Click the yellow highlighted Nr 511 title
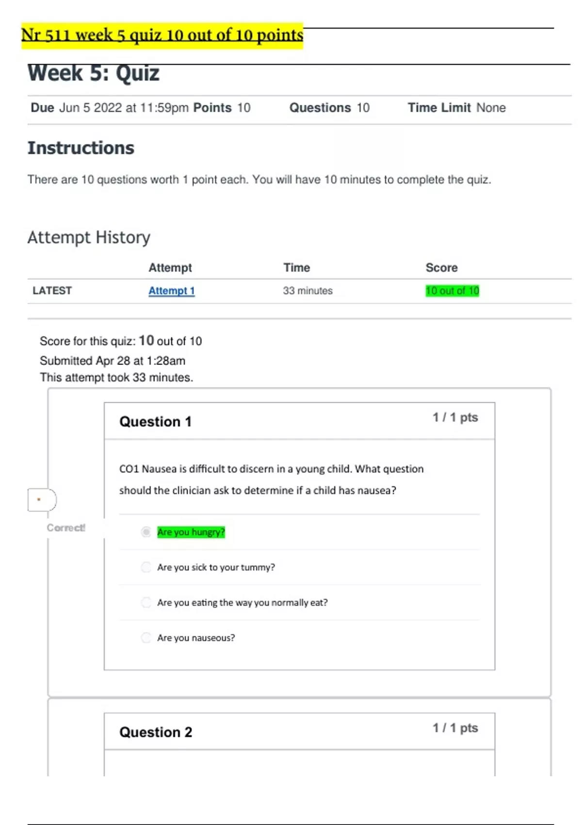 pos(162,35)
